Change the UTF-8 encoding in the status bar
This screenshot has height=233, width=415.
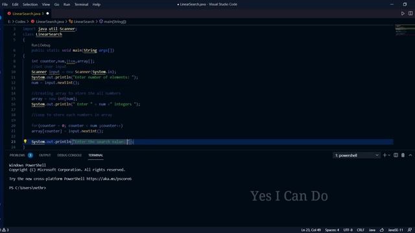point(348,230)
